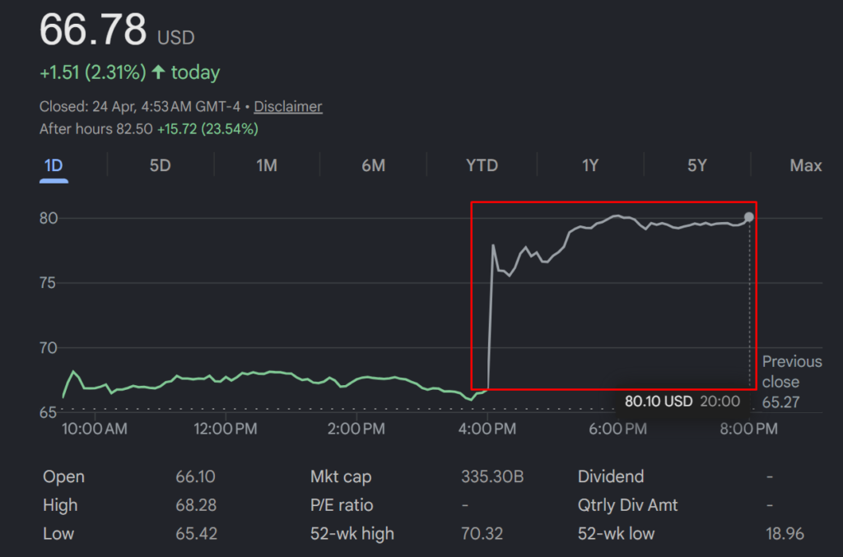Select the 1Y time range
This screenshot has width=843, height=557.
[590, 165]
